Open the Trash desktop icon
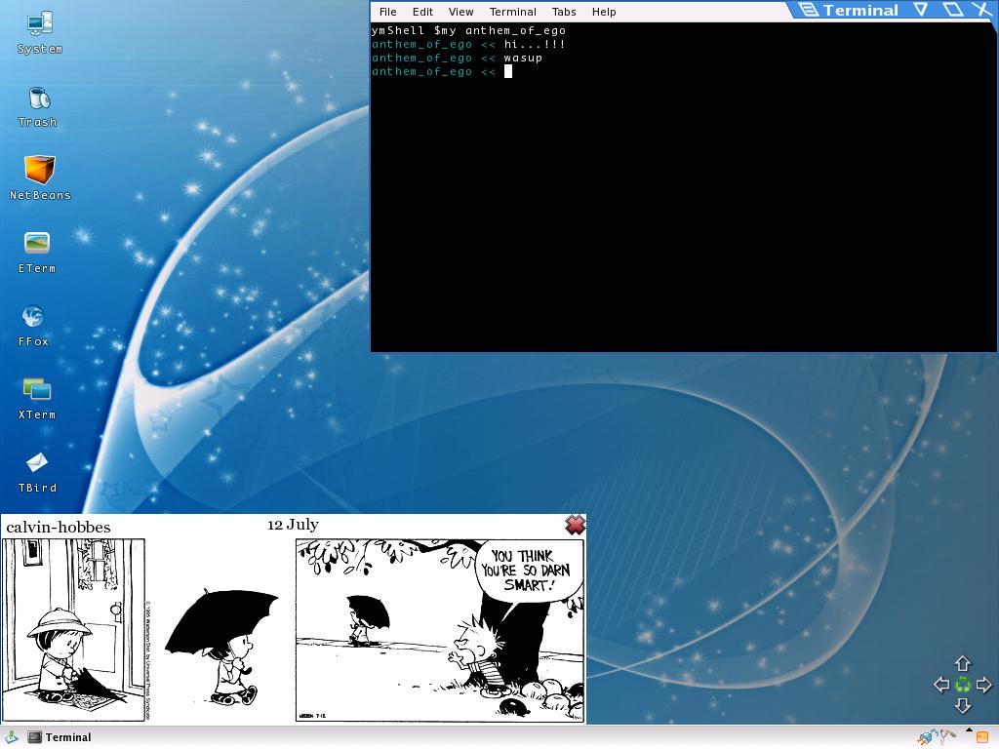The image size is (999, 749). pos(38,107)
